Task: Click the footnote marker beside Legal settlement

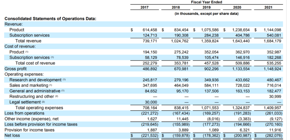Action: coord(43,102)
